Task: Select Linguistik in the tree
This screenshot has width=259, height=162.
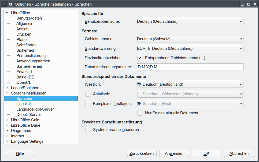Action: coord(24,104)
